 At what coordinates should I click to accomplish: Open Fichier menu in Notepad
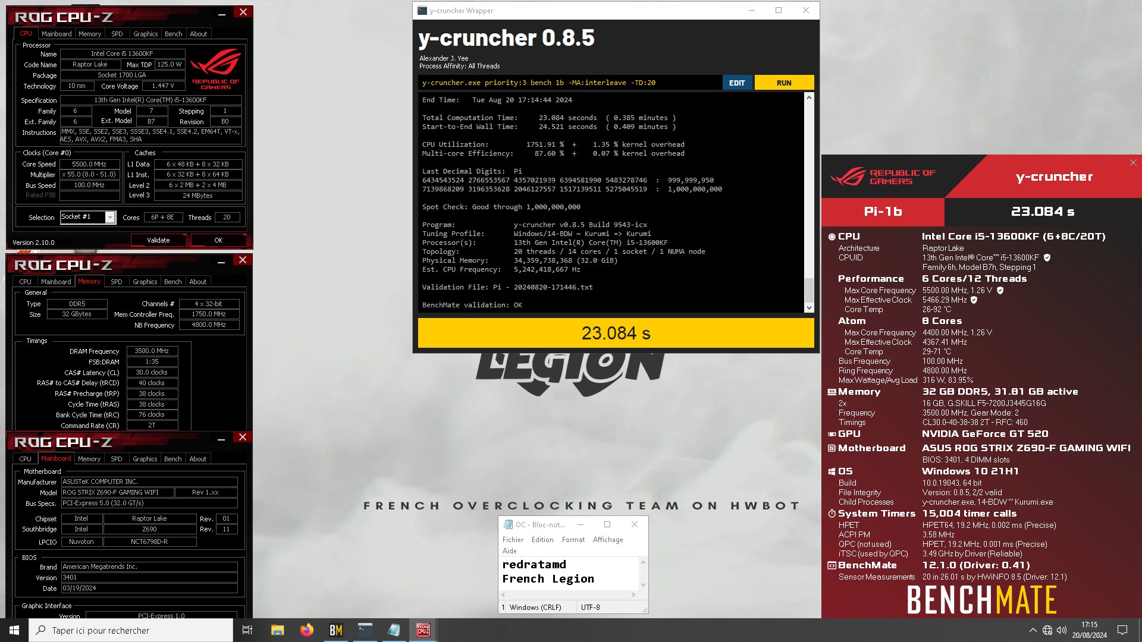coord(513,540)
